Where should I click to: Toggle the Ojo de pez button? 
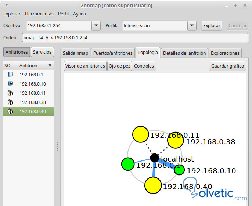pos(119,66)
